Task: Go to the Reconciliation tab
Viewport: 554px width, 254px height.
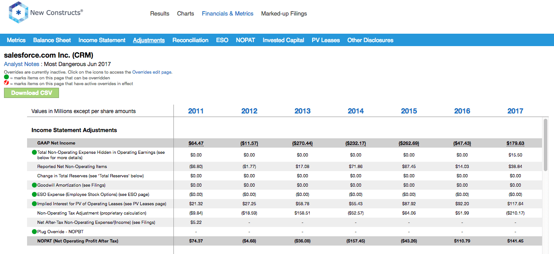Action: (190, 40)
